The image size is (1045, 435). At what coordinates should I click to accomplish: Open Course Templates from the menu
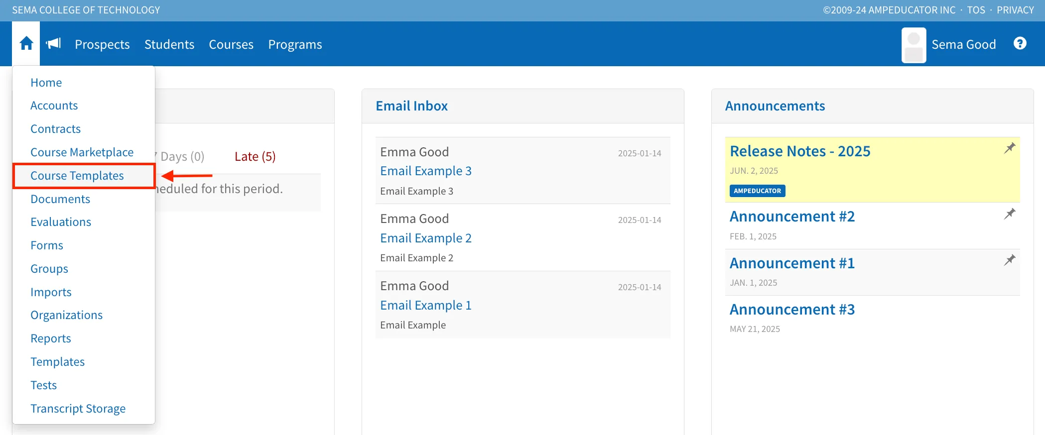click(x=77, y=176)
